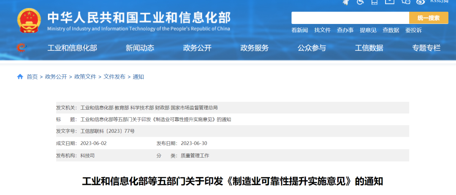
Task: Click the red gear MIIT icon
Action: coord(21,48)
